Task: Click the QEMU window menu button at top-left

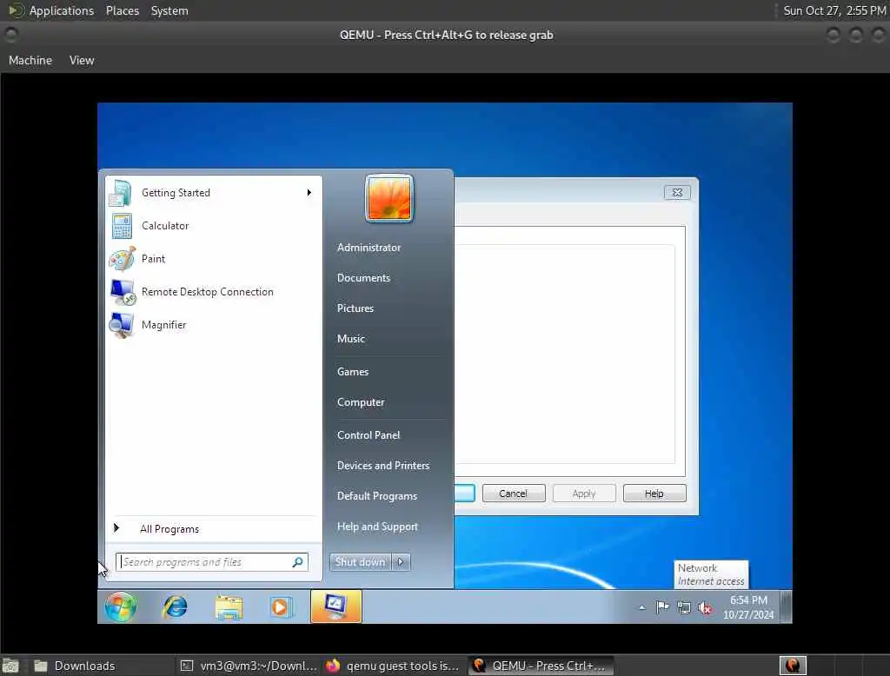Action: coord(10,36)
